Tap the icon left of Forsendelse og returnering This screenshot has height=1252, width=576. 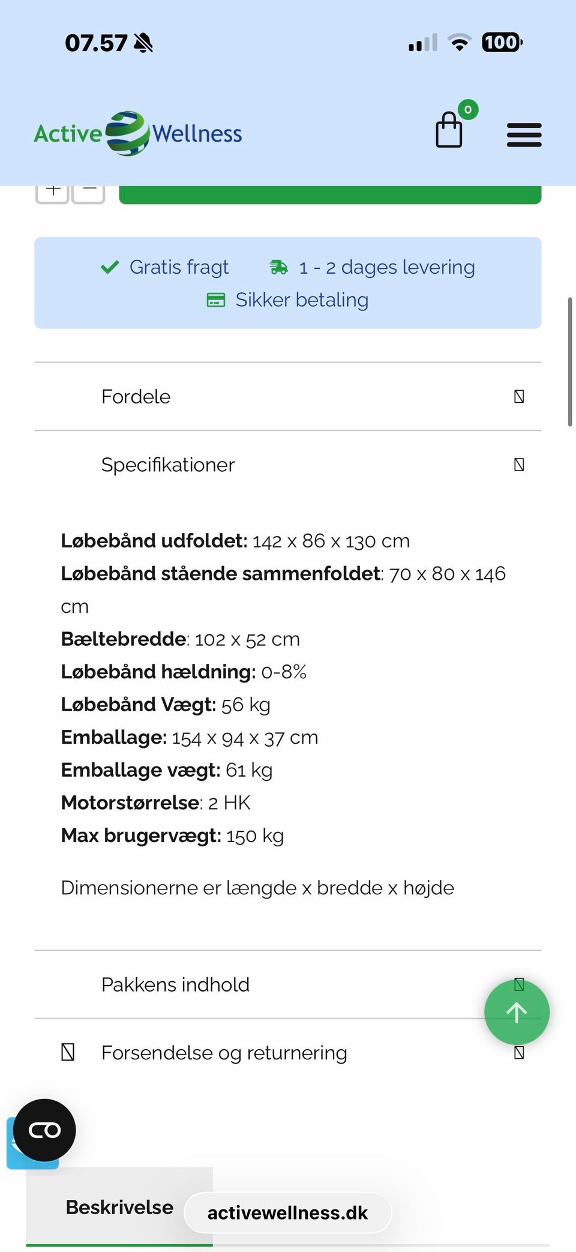click(x=68, y=1052)
